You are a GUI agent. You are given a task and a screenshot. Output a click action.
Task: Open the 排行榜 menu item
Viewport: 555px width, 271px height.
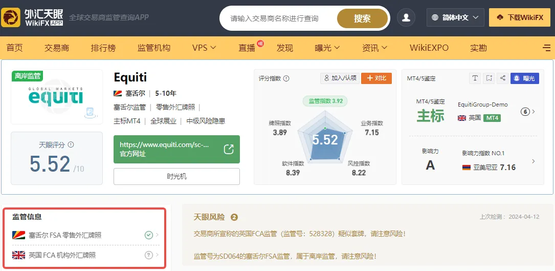(x=103, y=48)
